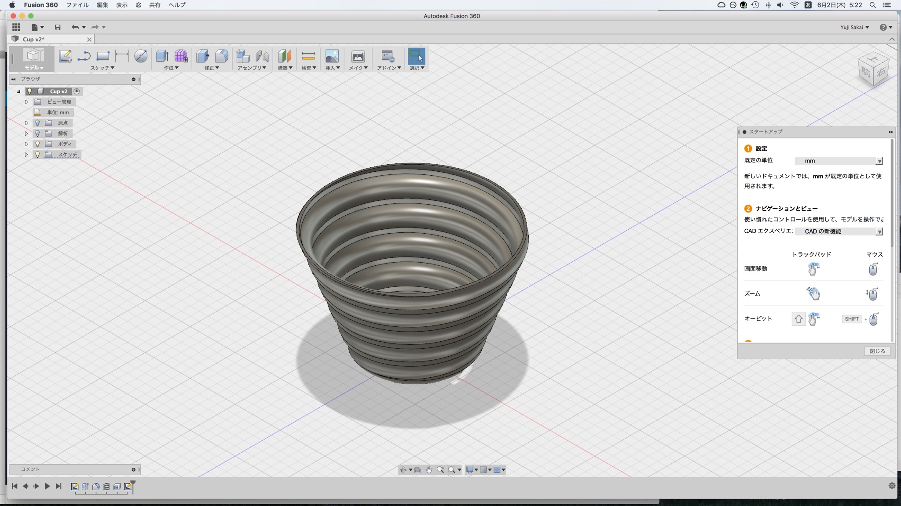This screenshot has height=506, width=901.
Task: Click the 閉じる button
Action: (877, 351)
